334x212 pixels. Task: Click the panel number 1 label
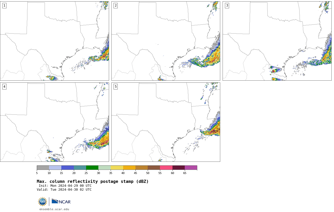(x=4, y=5)
